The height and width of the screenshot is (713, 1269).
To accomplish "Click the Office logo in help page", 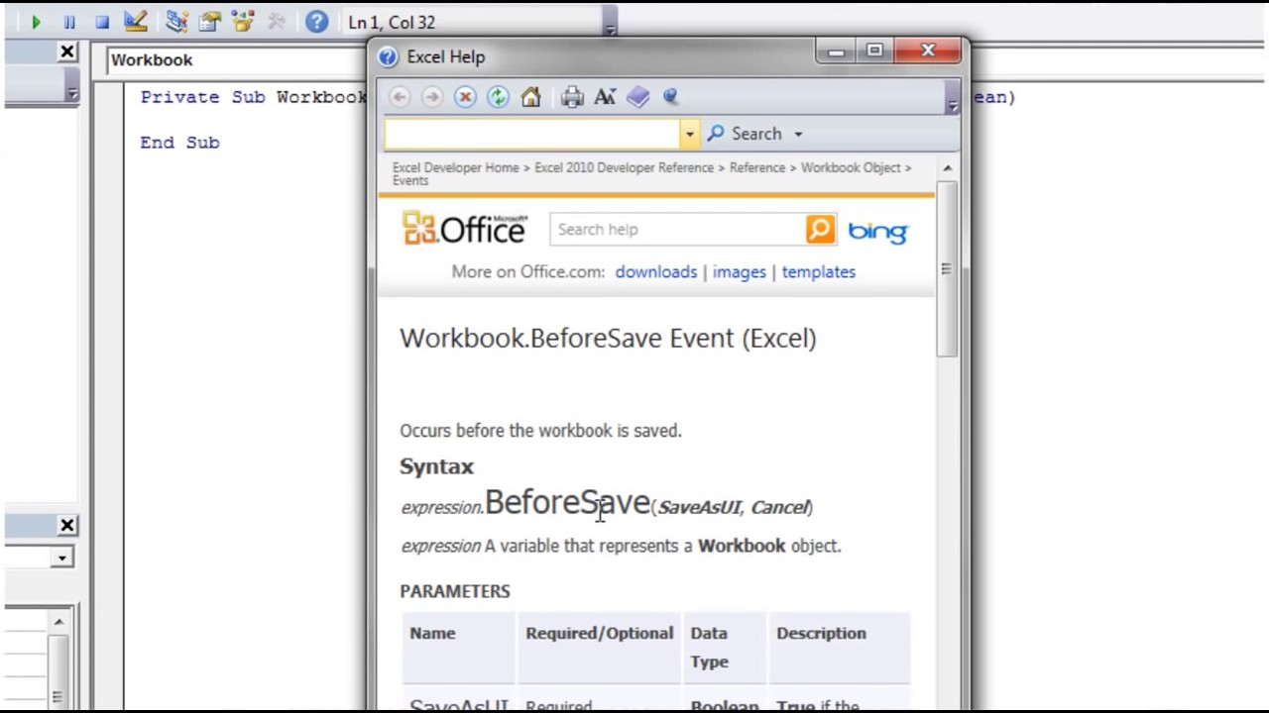I will [x=465, y=229].
